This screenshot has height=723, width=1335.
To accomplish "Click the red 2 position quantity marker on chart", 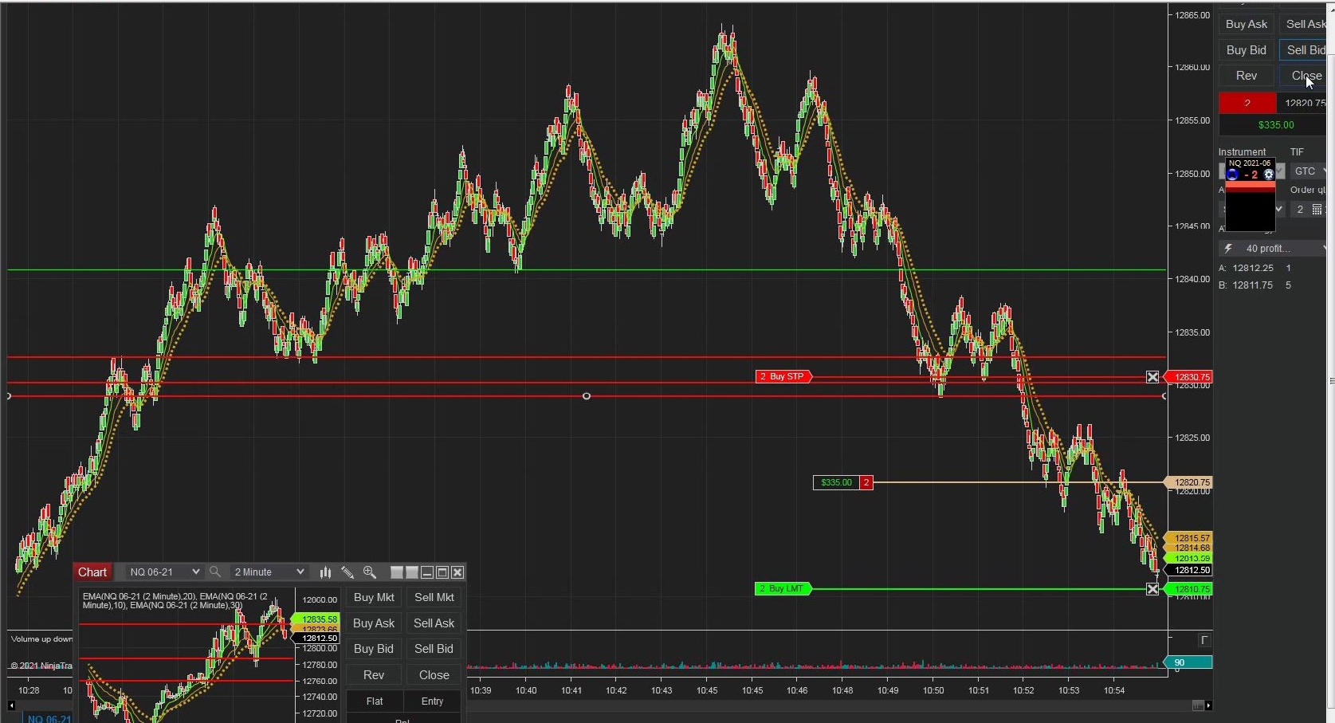I will tap(866, 482).
